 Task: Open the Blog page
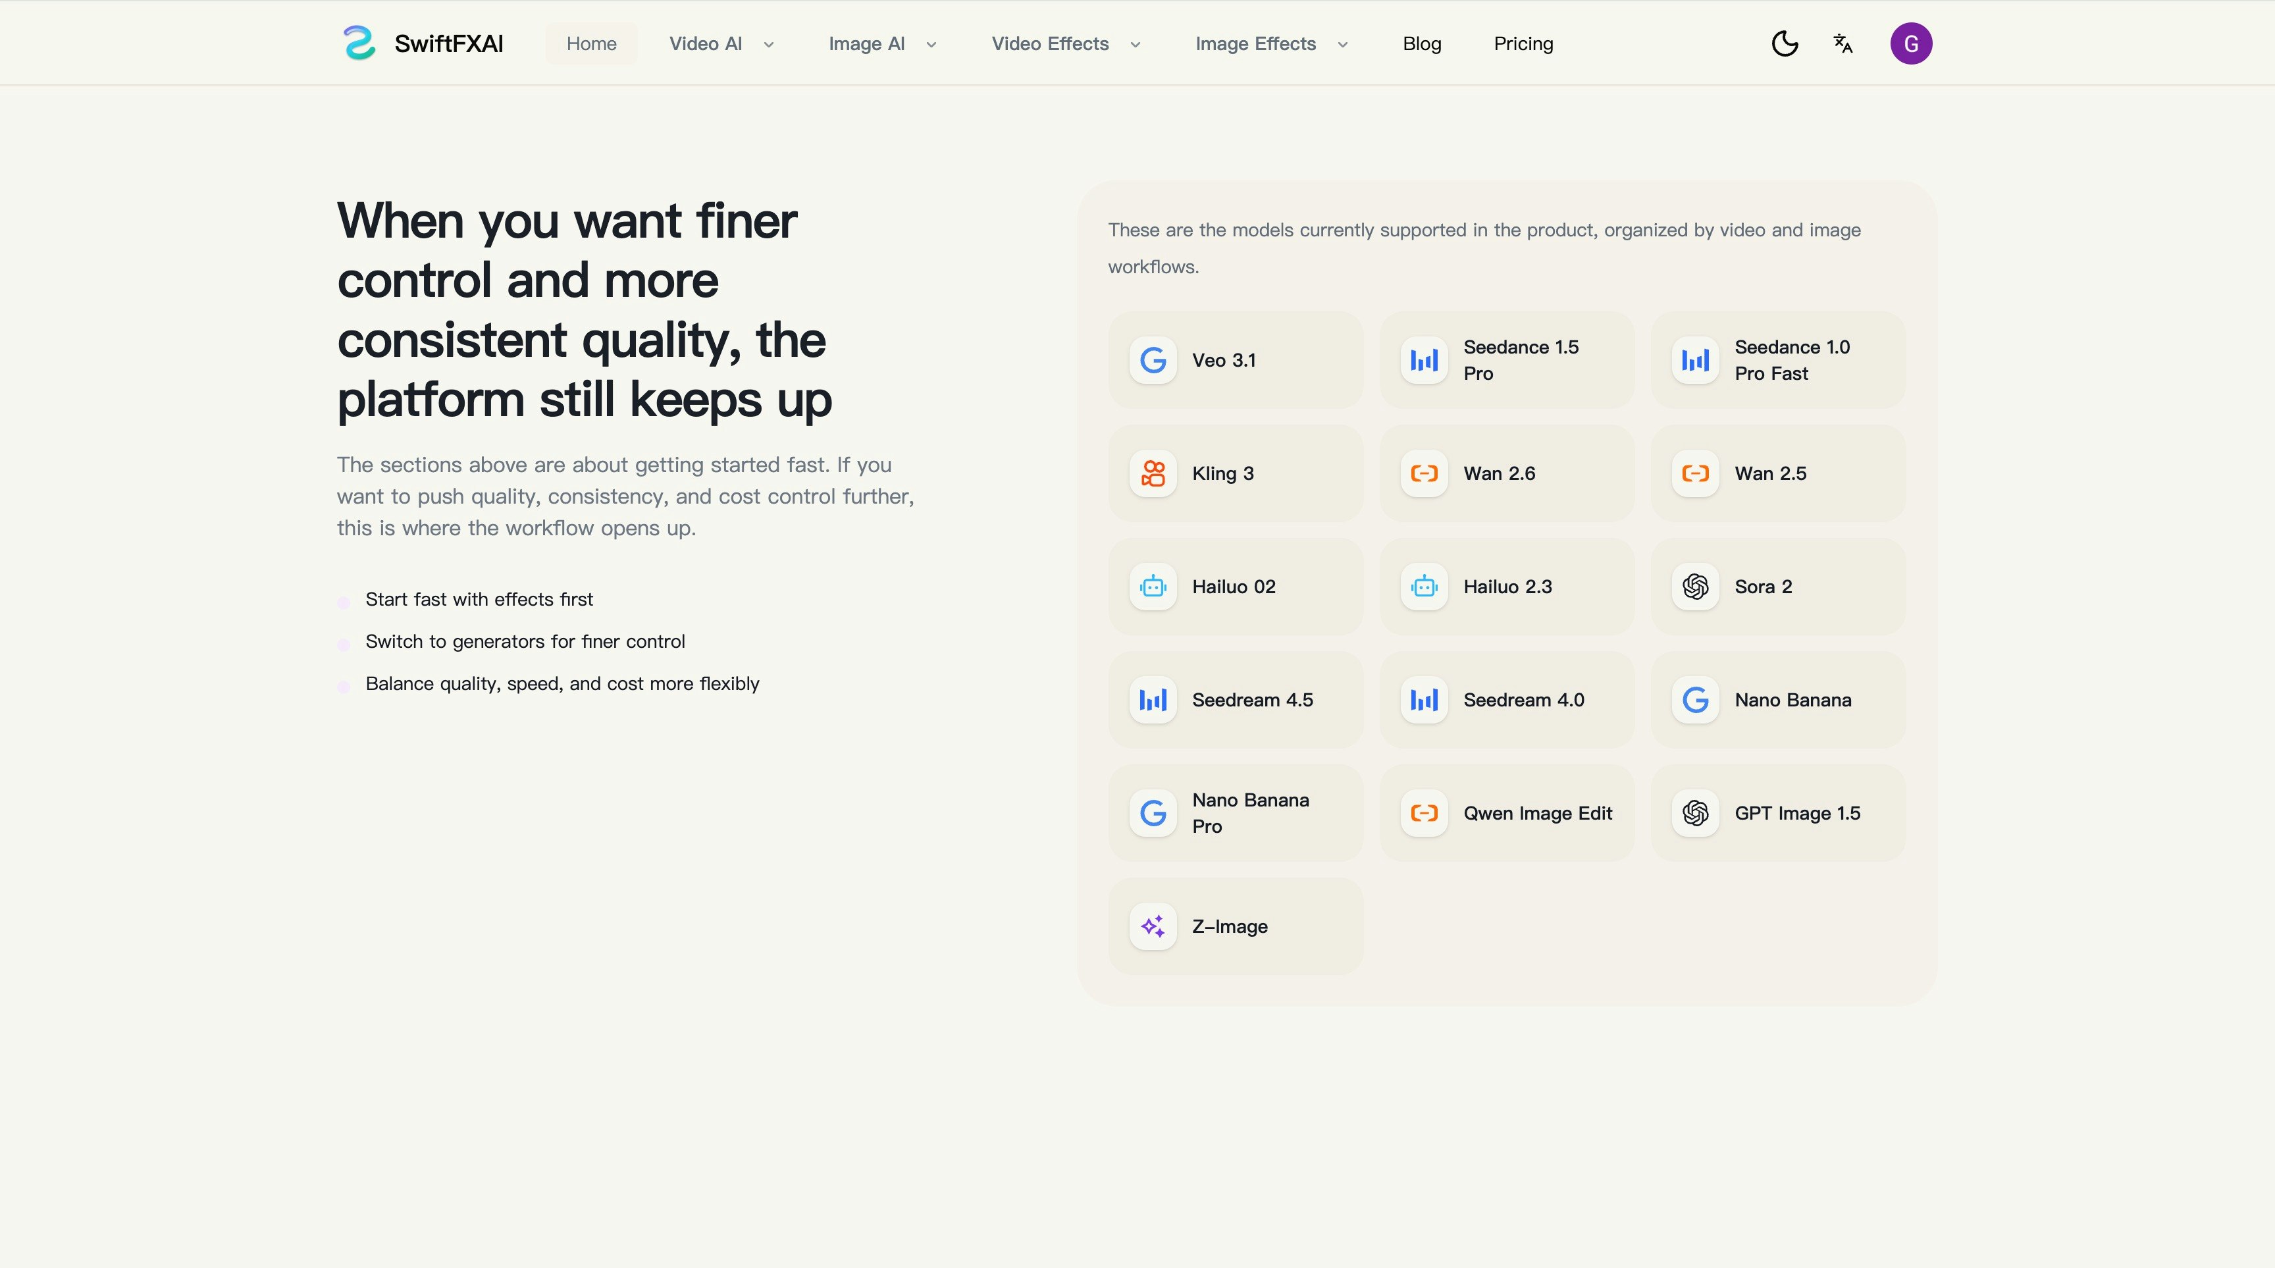pyautogui.click(x=1421, y=43)
